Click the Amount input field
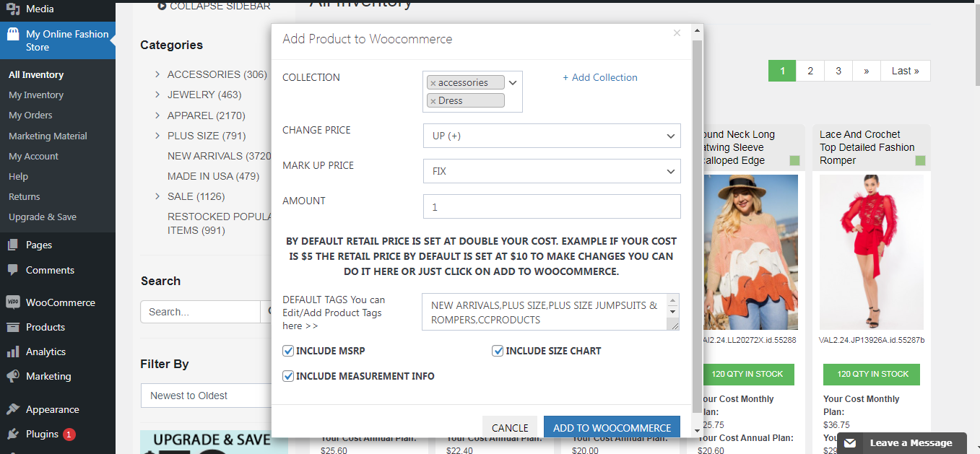 552,206
